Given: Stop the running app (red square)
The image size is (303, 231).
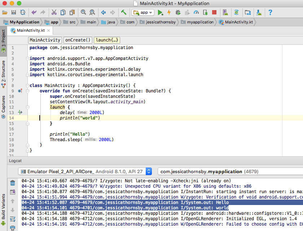Looking at the screenshot, I should click(x=214, y=12).
